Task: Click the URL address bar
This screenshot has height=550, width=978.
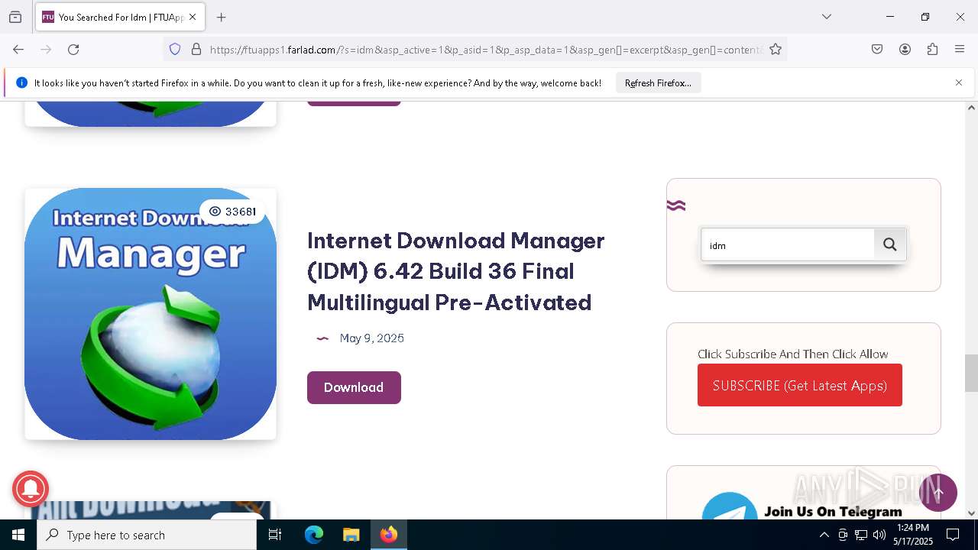Action: 486,50
